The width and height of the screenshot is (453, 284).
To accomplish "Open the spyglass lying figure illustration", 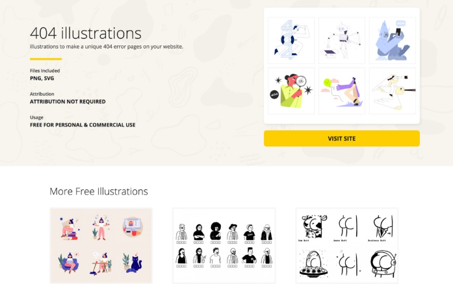I will (393, 91).
